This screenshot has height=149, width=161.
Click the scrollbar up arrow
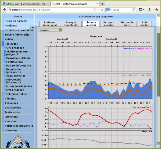coord(159,15)
